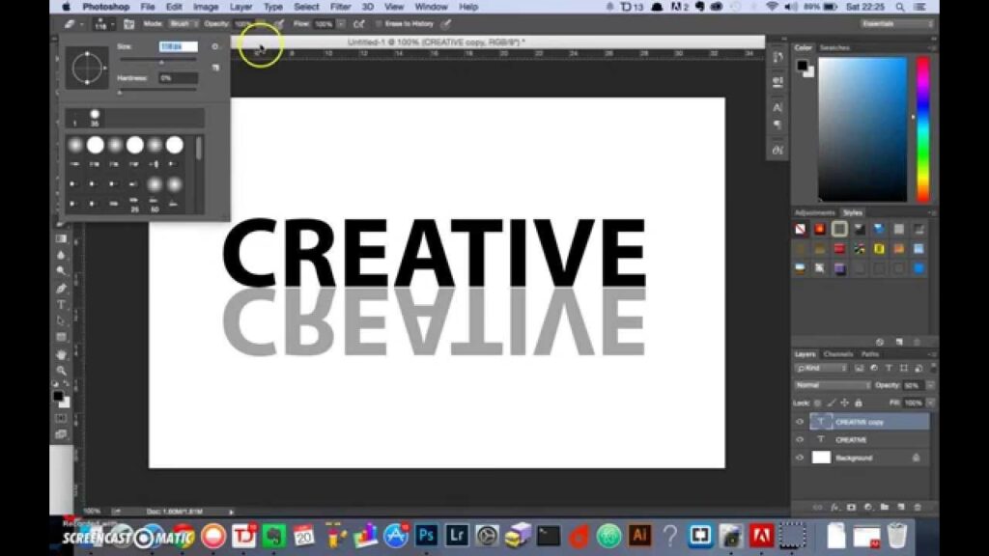Open Lightroom from the dock
989x556 pixels.
tap(457, 535)
